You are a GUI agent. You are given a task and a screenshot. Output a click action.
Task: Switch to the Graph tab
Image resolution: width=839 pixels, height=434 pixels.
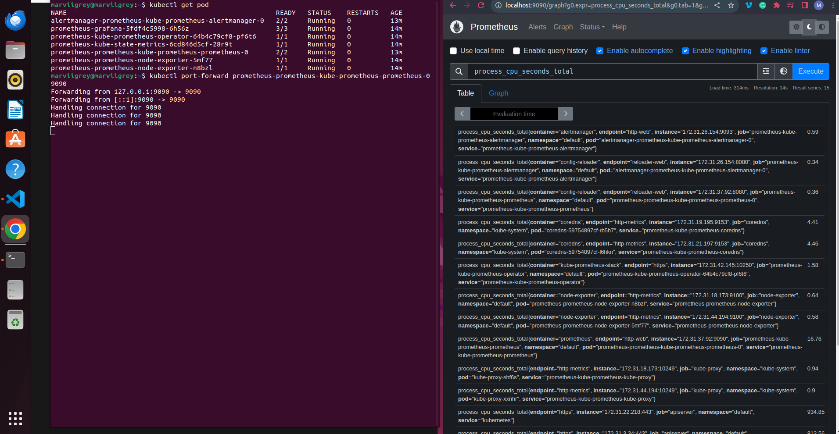click(498, 93)
